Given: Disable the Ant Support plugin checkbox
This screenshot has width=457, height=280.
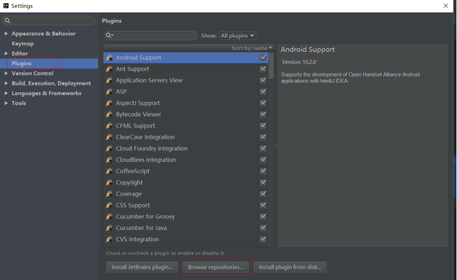Looking at the screenshot, I should click(263, 69).
